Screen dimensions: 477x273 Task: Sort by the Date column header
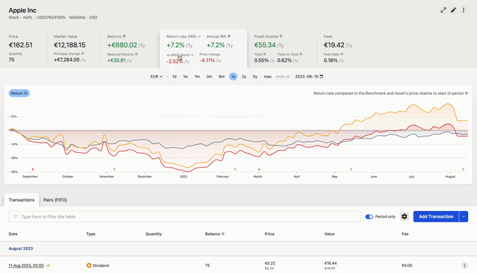pos(13,234)
